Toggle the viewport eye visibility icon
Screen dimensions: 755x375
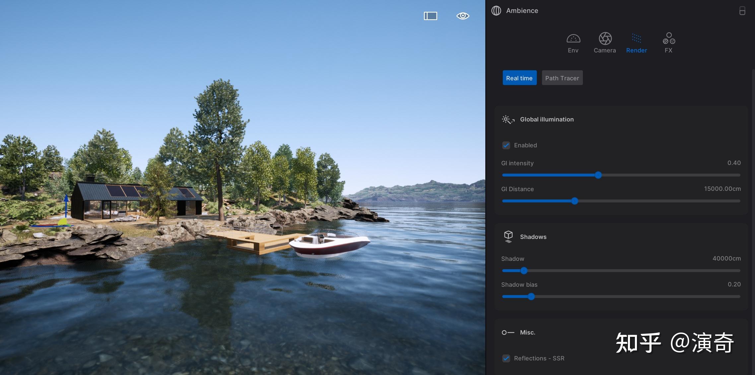pyautogui.click(x=462, y=16)
